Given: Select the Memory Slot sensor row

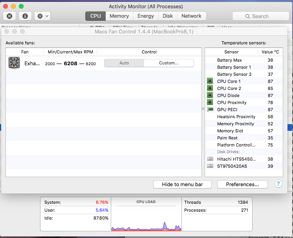Looking at the screenshot, I should tap(244, 131).
